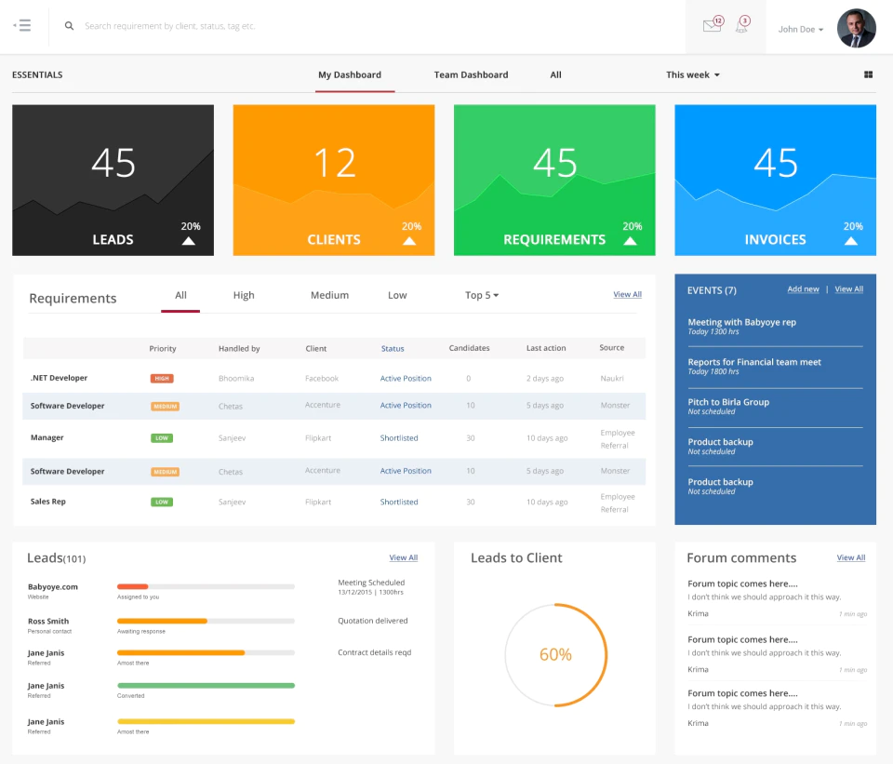Open the Top 5 requirements dropdown
The width and height of the screenshot is (893, 764).
pos(482,295)
